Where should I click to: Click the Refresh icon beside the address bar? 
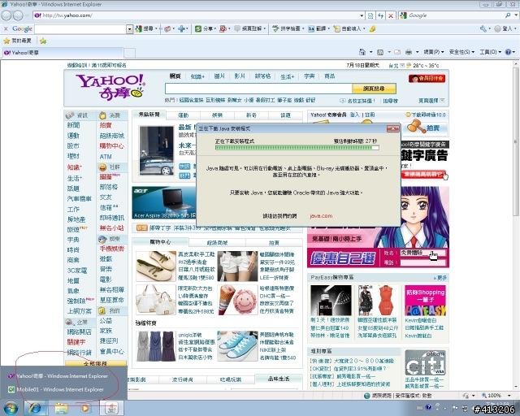click(381, 15)
